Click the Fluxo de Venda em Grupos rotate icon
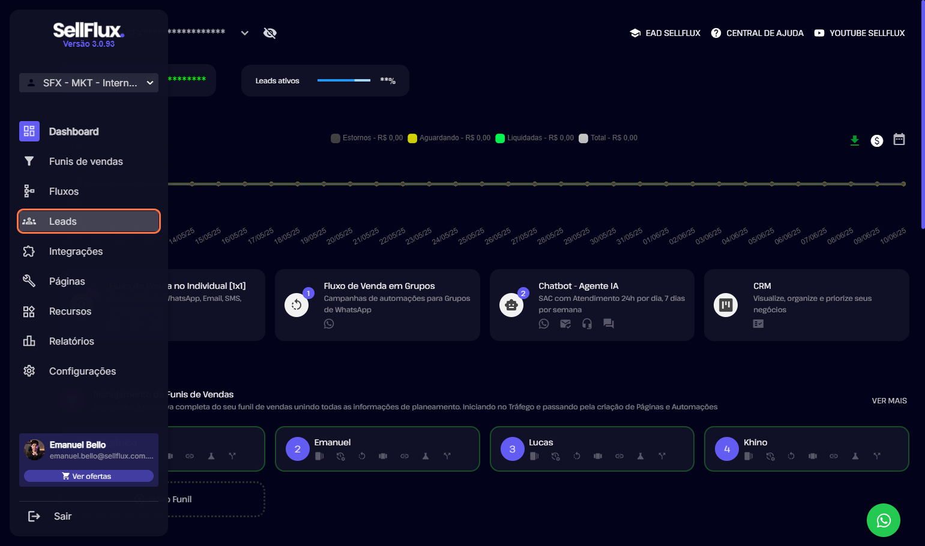This screenshot has width=925, height=546. coord(297,305)
